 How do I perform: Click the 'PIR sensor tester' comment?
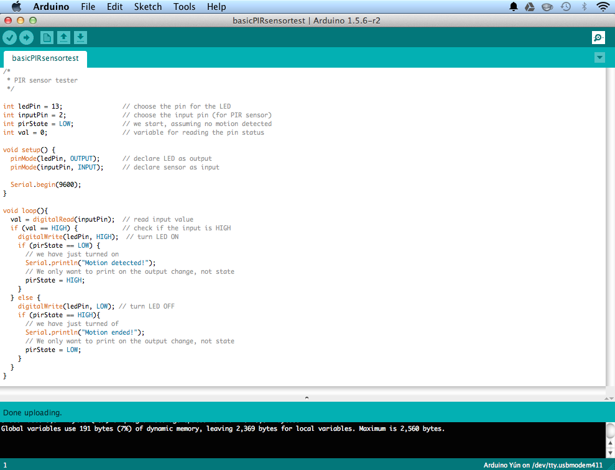click(x=45, y=80)
